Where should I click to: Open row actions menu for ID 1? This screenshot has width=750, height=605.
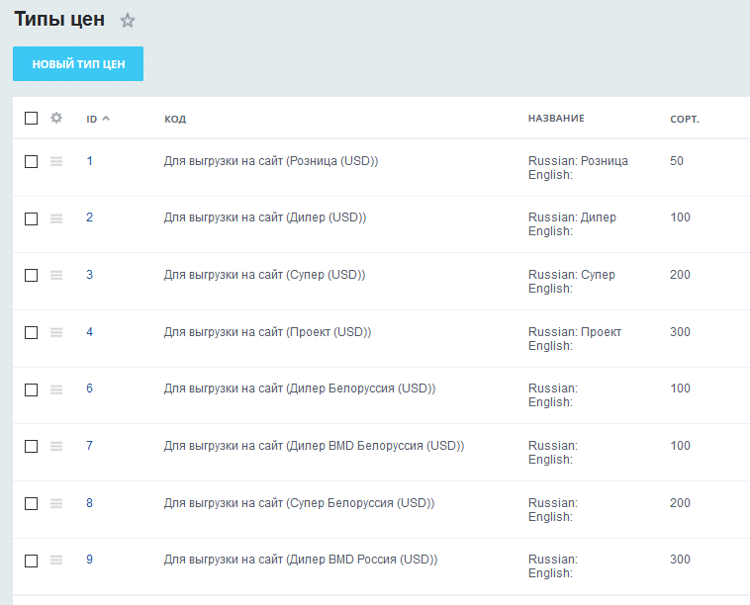56,161
